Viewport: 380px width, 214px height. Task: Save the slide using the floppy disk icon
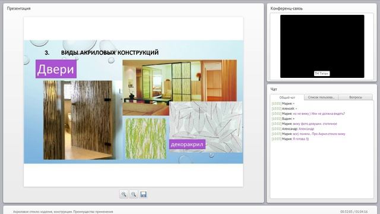[144, 194]
